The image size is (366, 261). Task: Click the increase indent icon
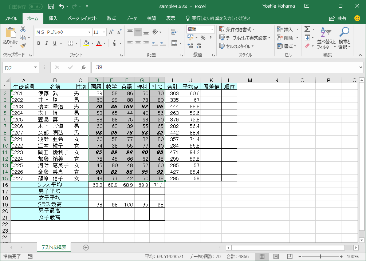pyautogui.click(x=163, y=43)
